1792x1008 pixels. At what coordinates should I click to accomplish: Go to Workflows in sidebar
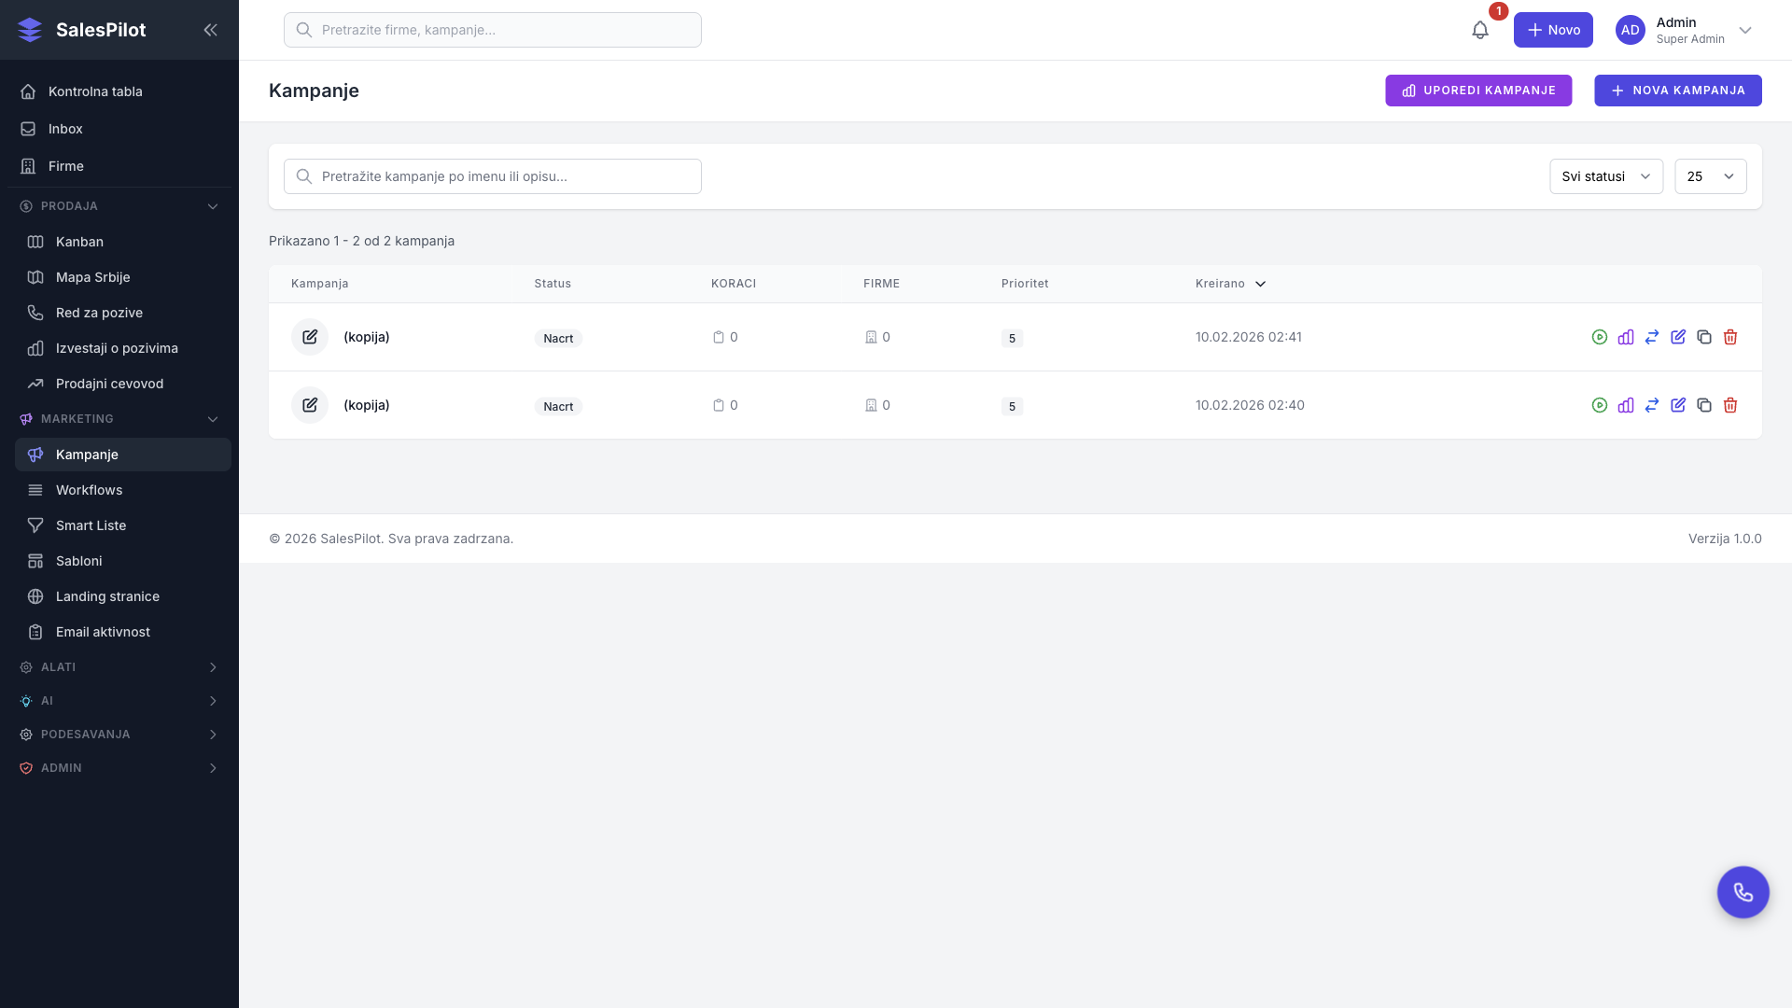(89, 490)
